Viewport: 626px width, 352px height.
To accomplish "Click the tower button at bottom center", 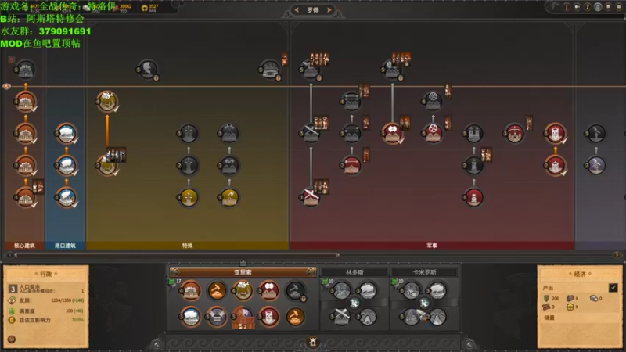I will tap(313, 342).
